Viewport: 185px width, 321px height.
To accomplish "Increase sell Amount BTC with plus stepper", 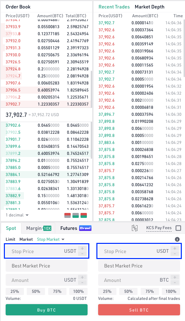I will pyautogui.click(x=175, y=277).
